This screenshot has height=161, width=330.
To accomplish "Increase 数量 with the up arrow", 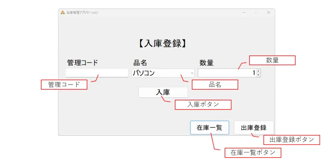I will pyautogui.click(x=258, y=71).
